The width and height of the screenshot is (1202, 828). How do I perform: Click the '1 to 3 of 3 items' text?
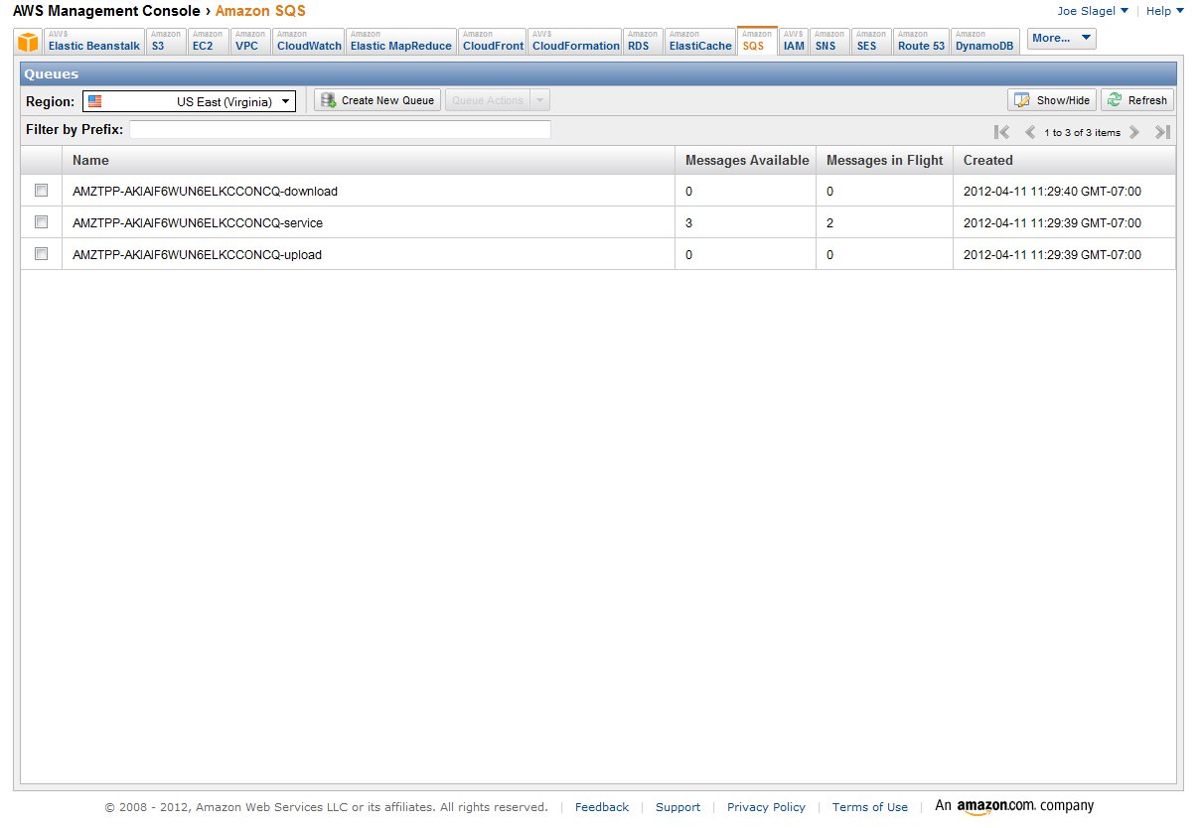point(1082,132)
